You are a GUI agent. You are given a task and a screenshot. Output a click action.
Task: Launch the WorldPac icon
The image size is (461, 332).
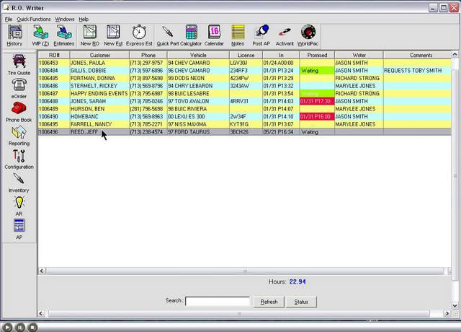308,35
